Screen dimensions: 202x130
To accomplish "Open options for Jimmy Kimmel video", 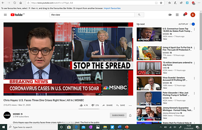I will [x=194, y=108].
